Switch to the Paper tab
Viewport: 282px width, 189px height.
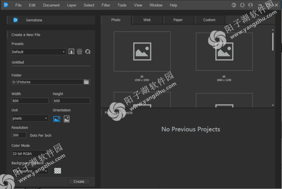178,20
